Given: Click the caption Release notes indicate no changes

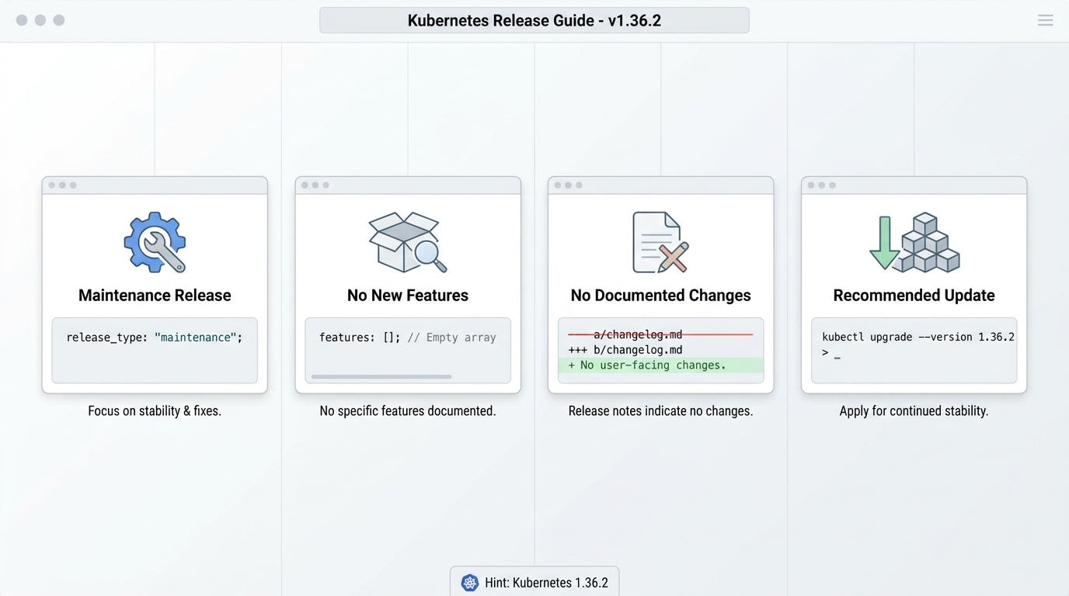Looking at the screenshot, I should (x=660, y=411).
